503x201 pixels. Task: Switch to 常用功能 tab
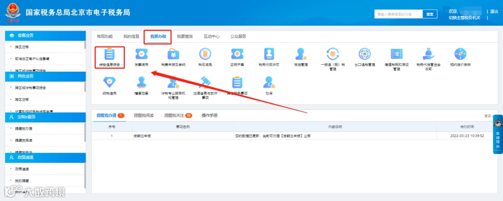[105, 37]
